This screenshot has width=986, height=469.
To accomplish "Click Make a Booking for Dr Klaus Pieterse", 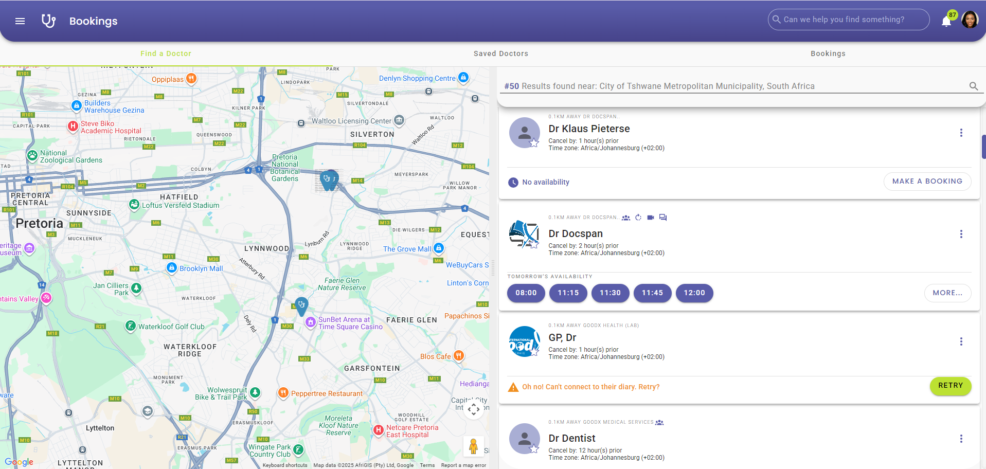I will [x=927, y=182].
